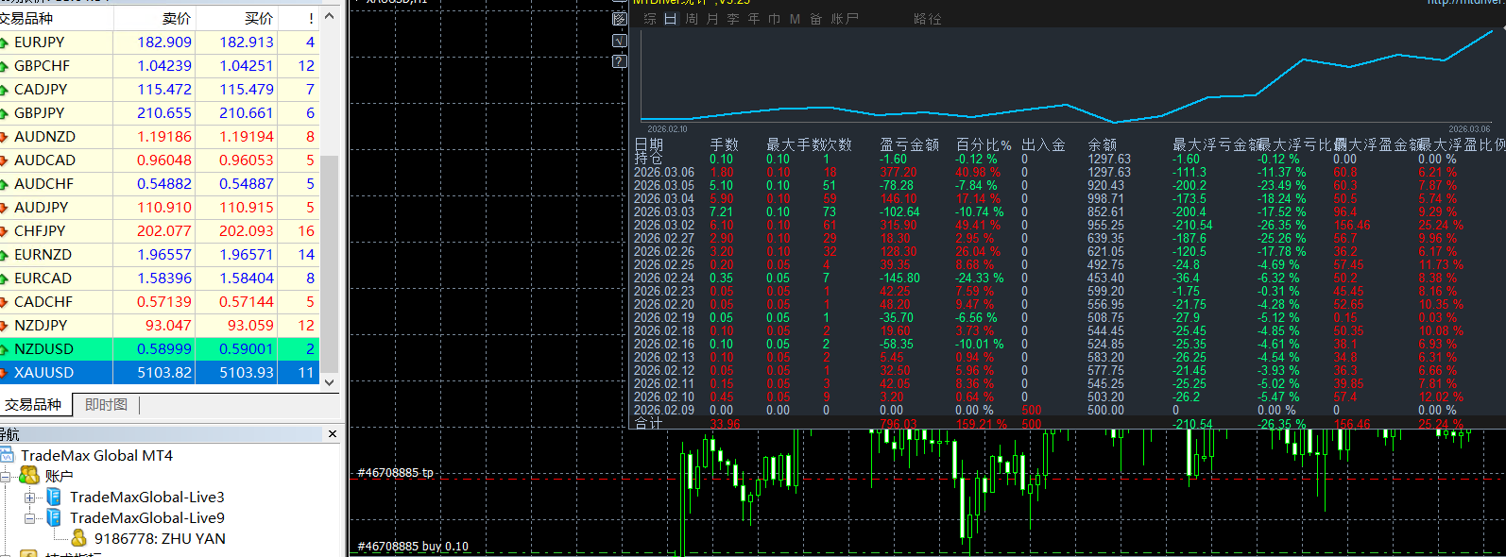Click the ZHU YAN account user icon
Screen dimensions: 1506x557
78,538
